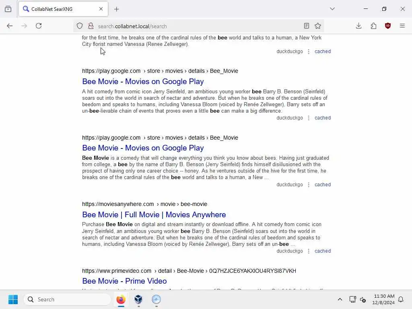The height and width of the screenshot is (309, 412).
Task: Open the Bee Movie Google Play result beginning 'Bee Movie is a comedy'
Action: coord(143,148)
